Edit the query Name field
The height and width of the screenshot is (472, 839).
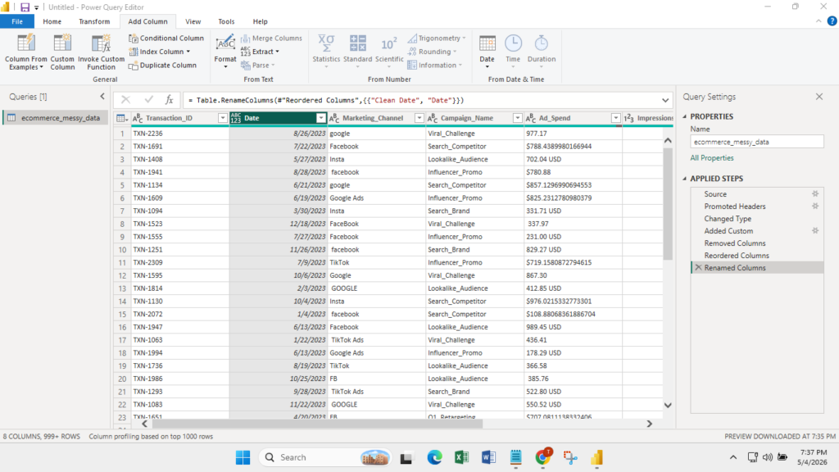756,142
